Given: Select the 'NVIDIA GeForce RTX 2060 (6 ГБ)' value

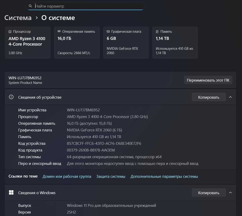Looking at the screenshot, I should click(x=94, y=130).
